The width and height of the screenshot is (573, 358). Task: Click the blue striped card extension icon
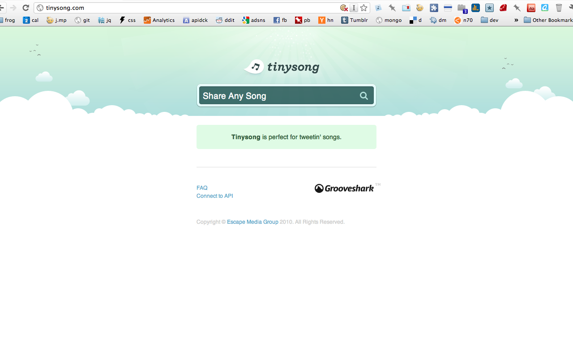[x=448, y=8]
